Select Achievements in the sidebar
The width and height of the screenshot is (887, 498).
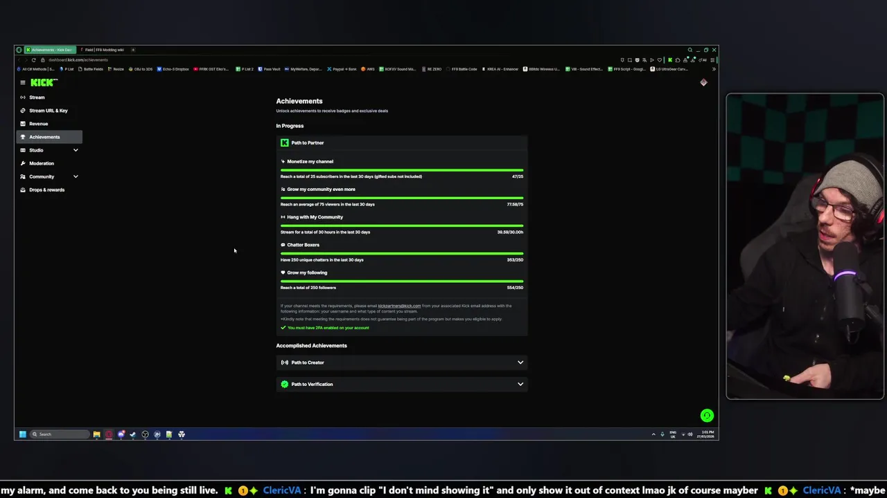(x=49, y=137)
